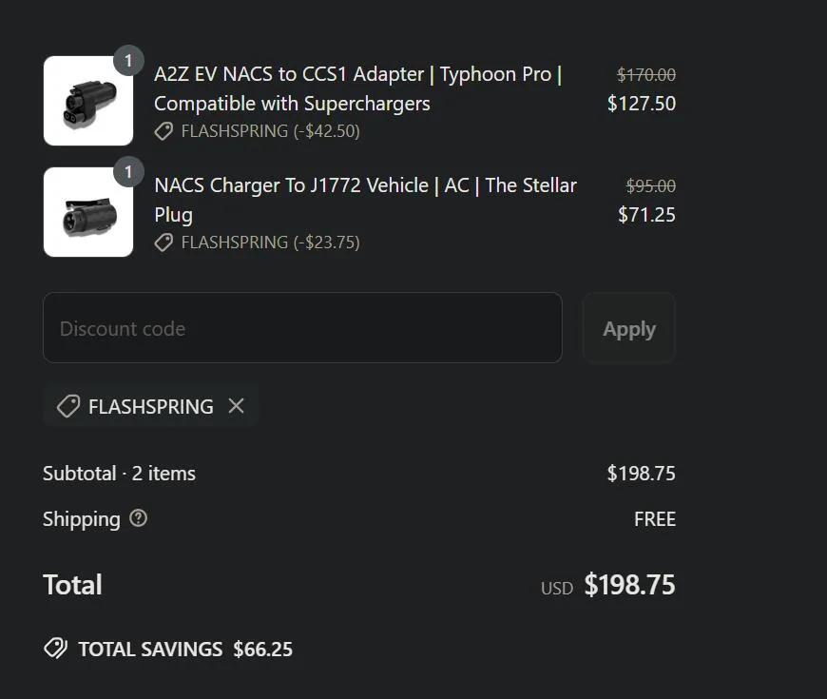The width and height of the screenshot is (827, 699).
Task: Click the shipping help question mark icon
Action: [139, 518]
